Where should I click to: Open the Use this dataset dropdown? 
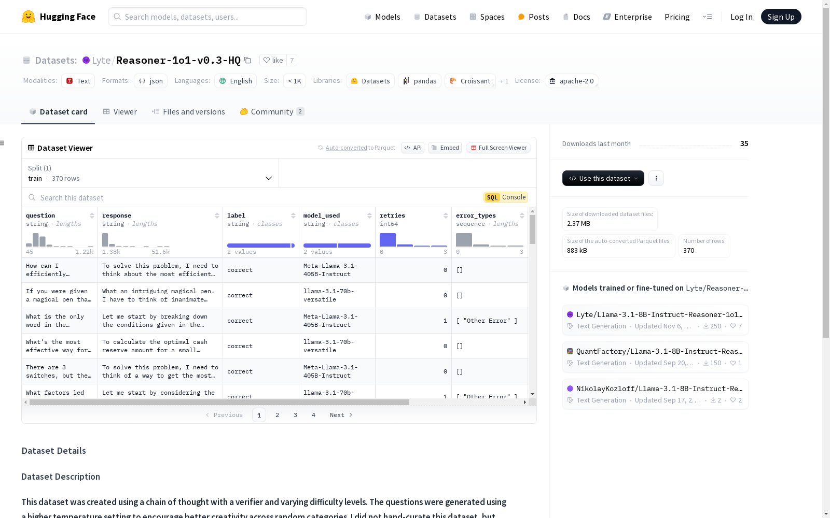[603, 178]
